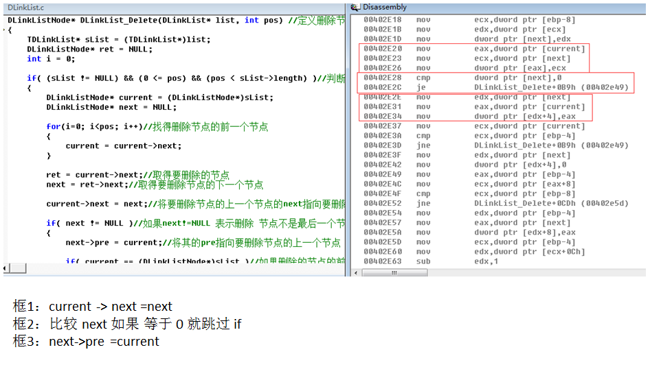This screenshot has width=650, height=365.
Task: Click line 'ret = current->next;'
Action: (x=137, y=175)
